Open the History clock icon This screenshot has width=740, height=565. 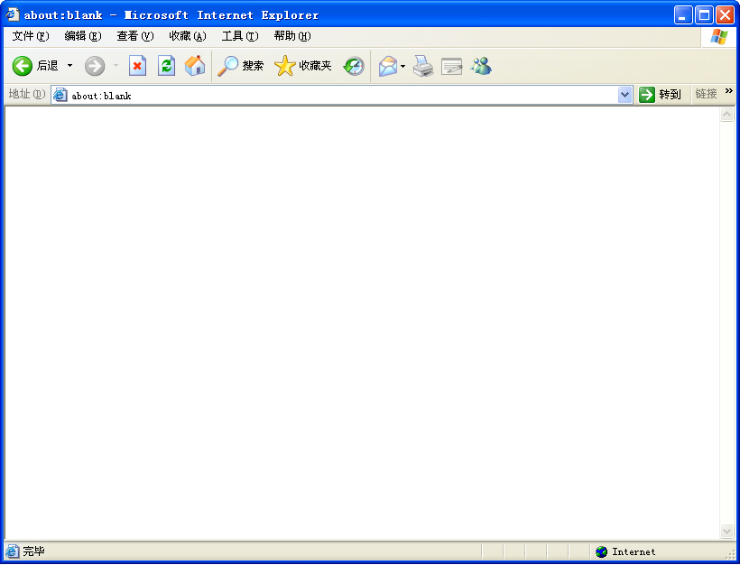[x=354, y=66]
